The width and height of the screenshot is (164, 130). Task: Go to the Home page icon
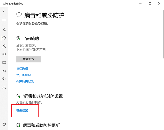pos(4,30)
